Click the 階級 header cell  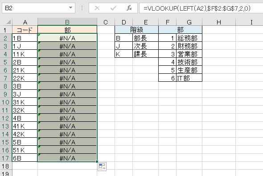click(137, 30)
